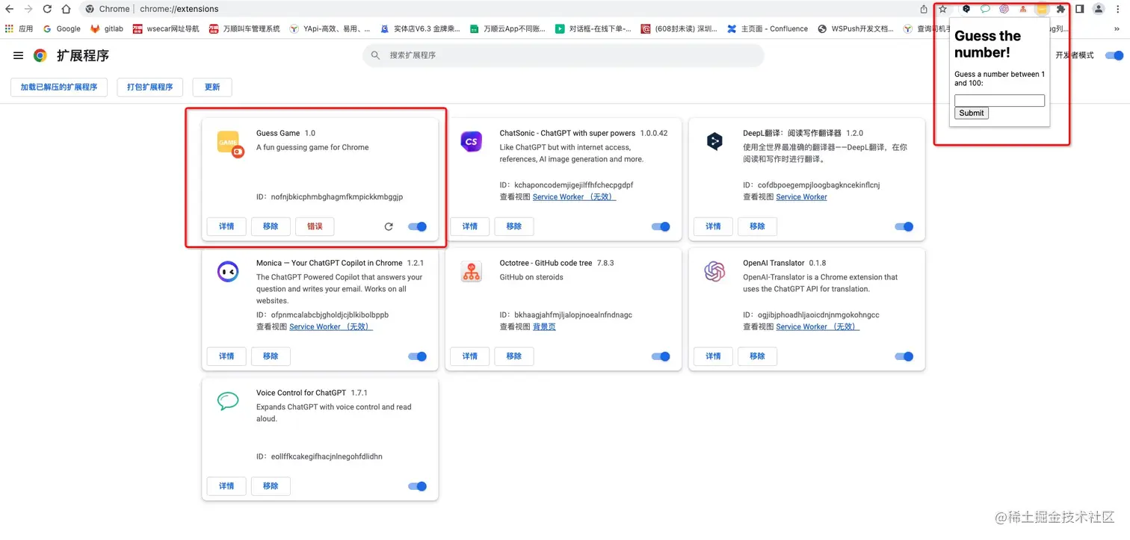Turn off the Guess Game extension
Image resolution: width=1130 pixels, height=540 pixels.
418,226
